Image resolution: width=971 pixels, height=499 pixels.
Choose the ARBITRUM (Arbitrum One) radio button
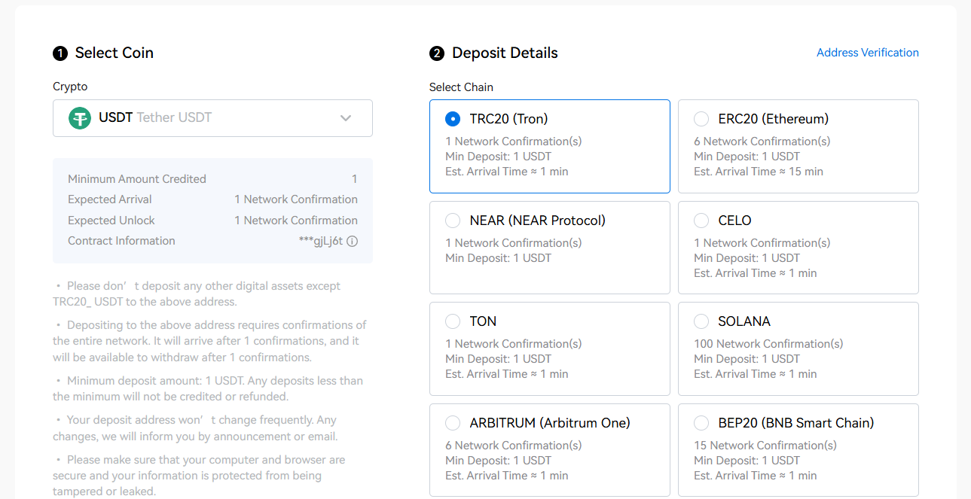pyautogui.click(x=453, y=423)
